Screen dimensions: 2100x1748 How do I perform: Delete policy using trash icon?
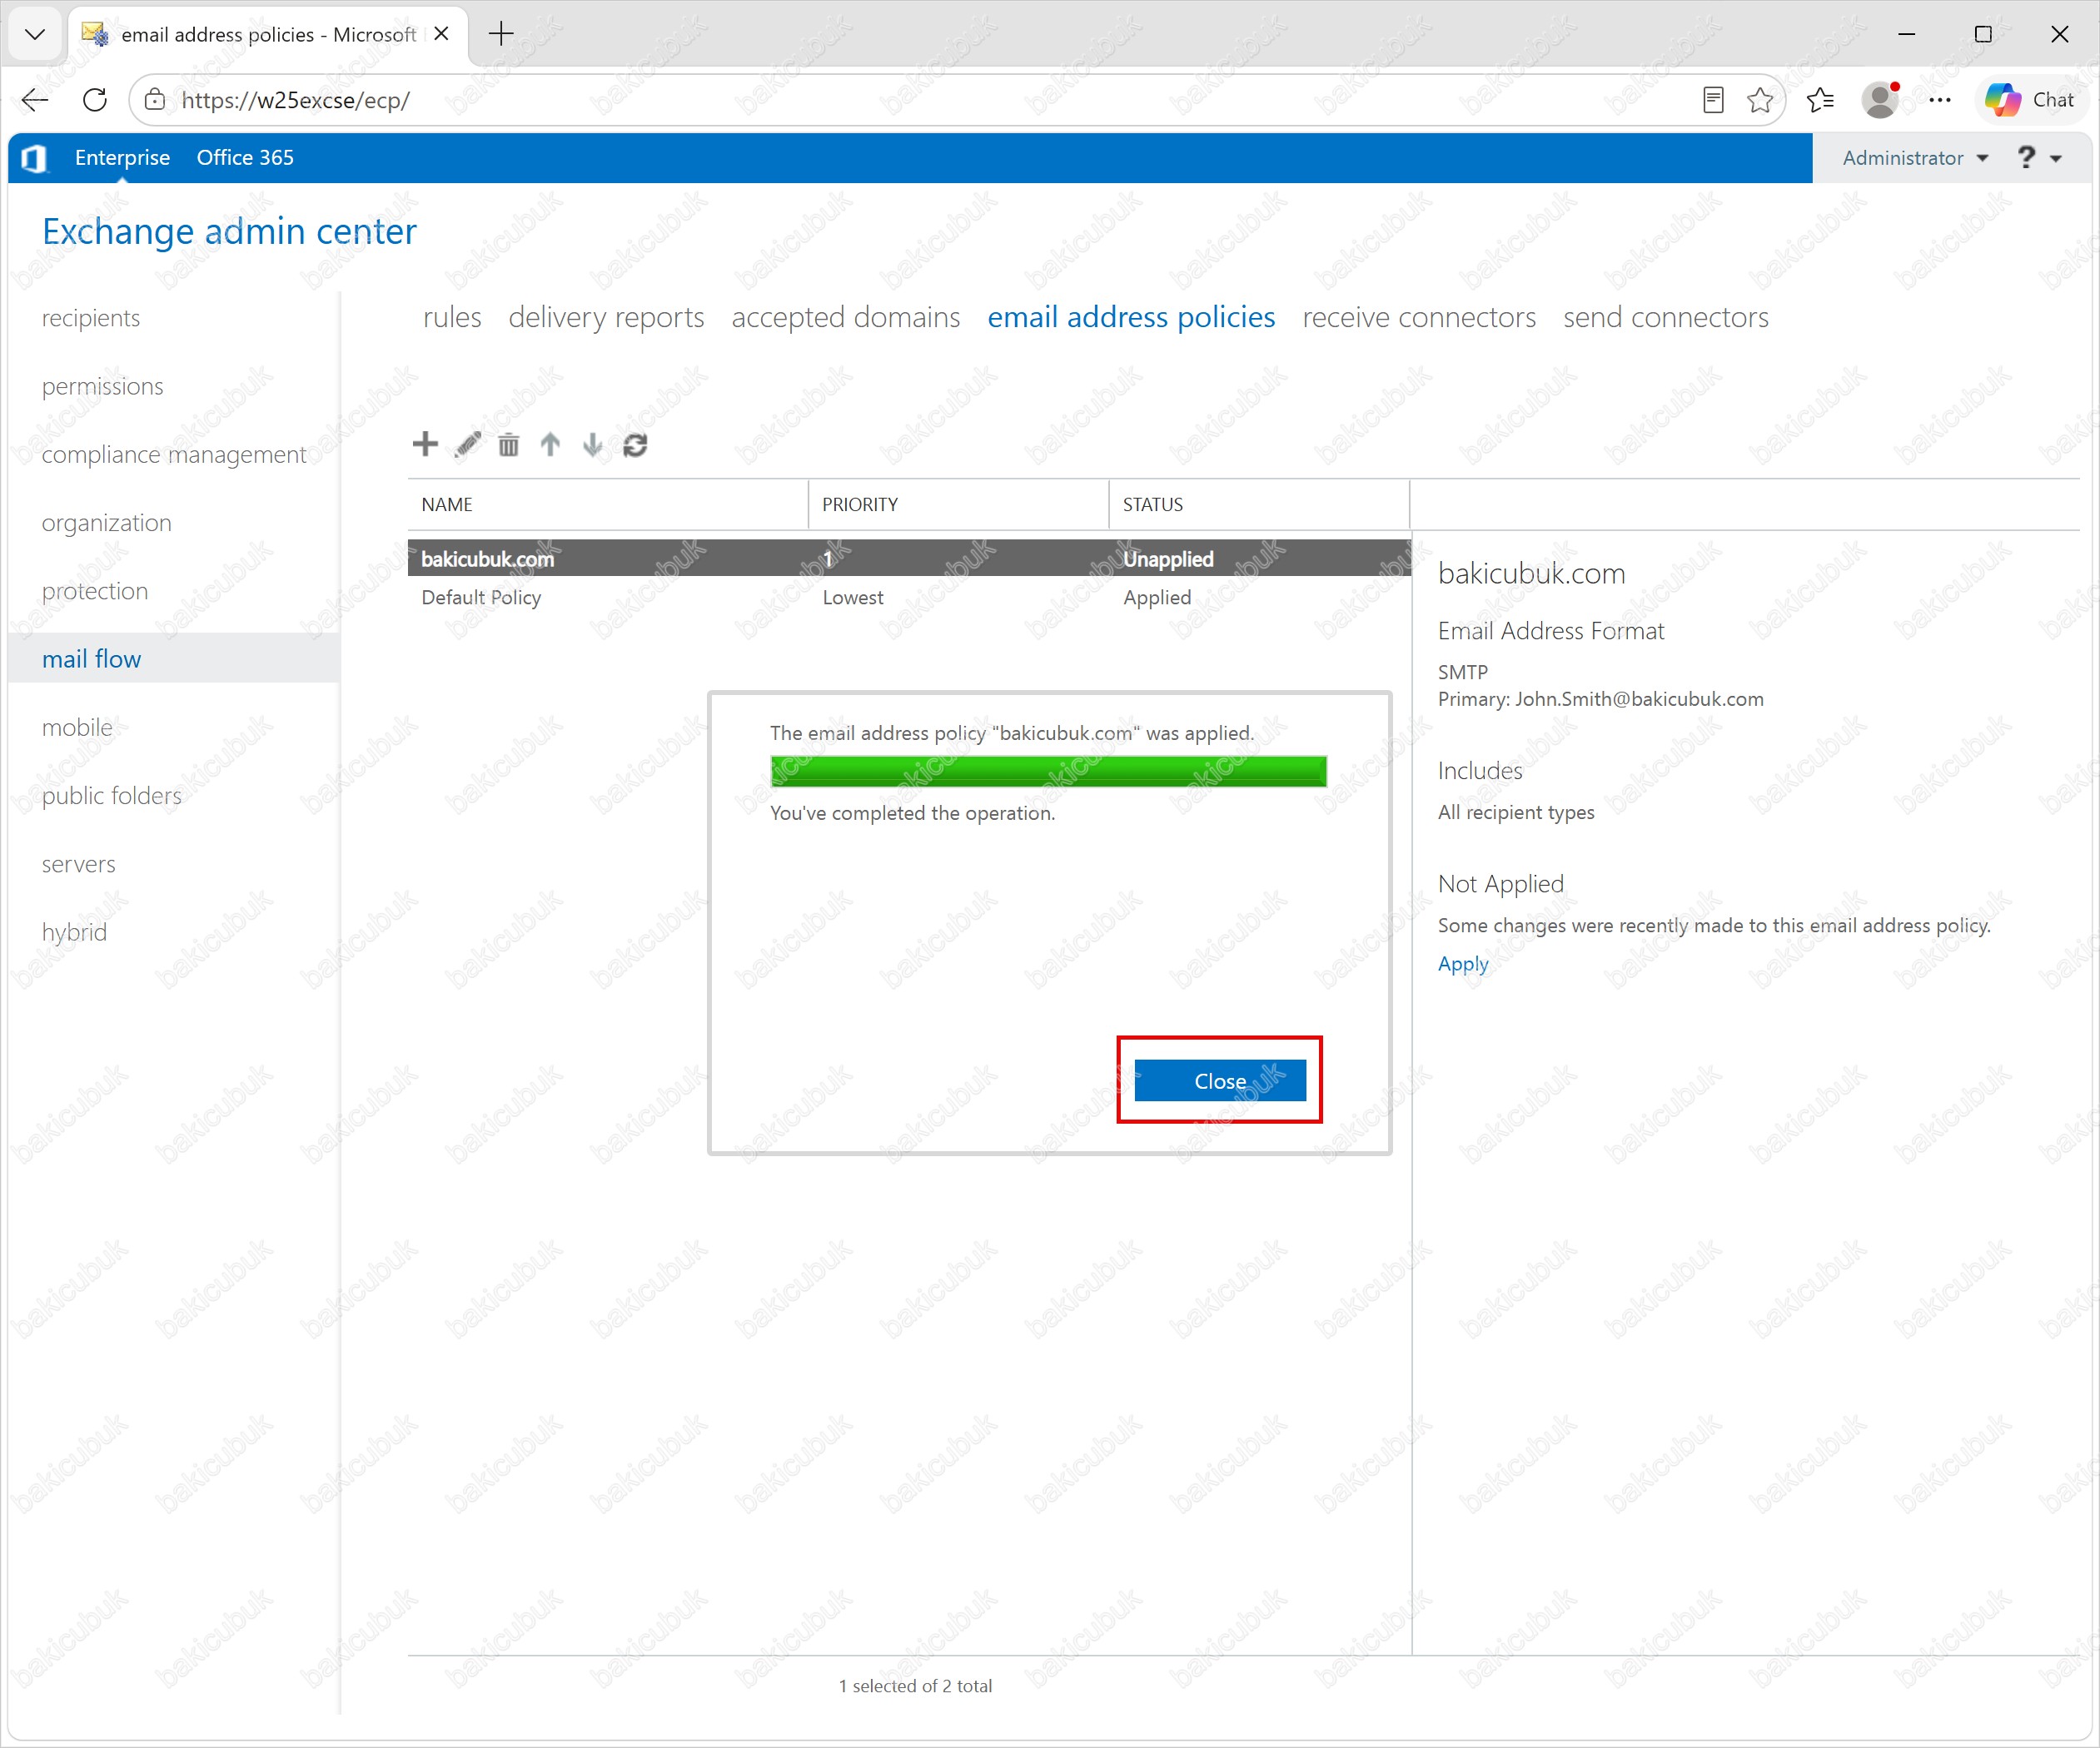(508, 444)
